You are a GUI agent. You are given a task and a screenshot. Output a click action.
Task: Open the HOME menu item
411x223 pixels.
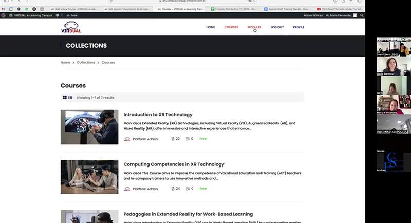click(211, 27)
